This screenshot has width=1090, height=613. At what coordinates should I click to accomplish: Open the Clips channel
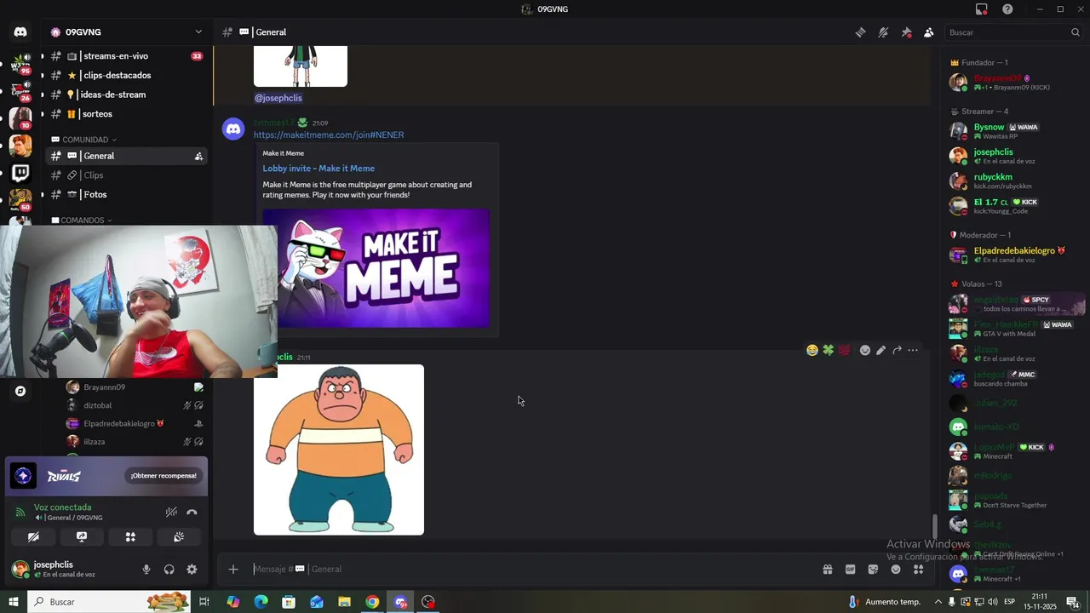[126, 175]
